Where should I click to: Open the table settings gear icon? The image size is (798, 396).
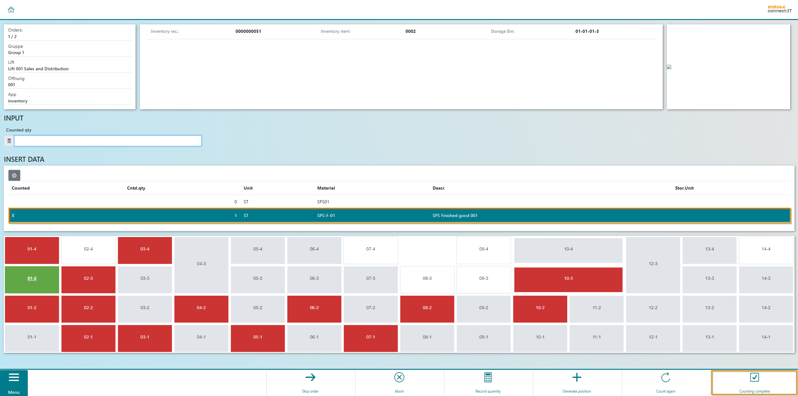pos(14,176)
